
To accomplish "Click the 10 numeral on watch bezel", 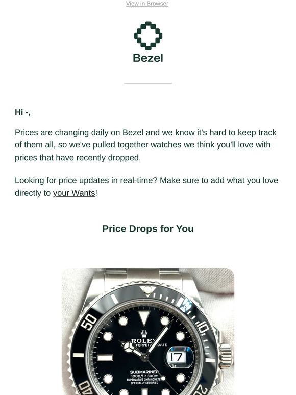I will (x=202, y=328).
